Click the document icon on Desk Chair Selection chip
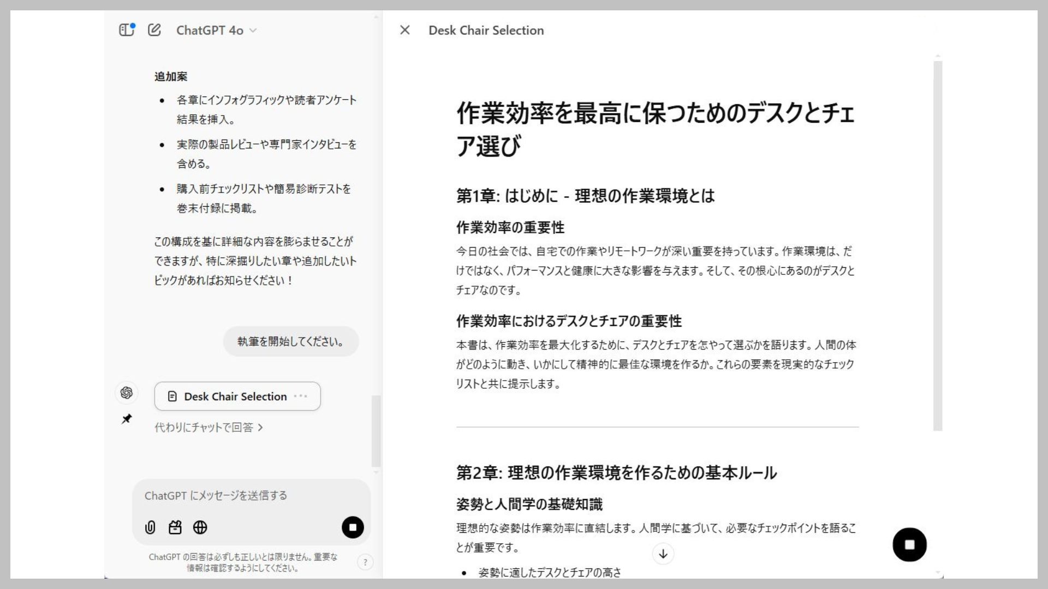The width and height of the screenshot is (1048, 589). (x=172, y=396)
